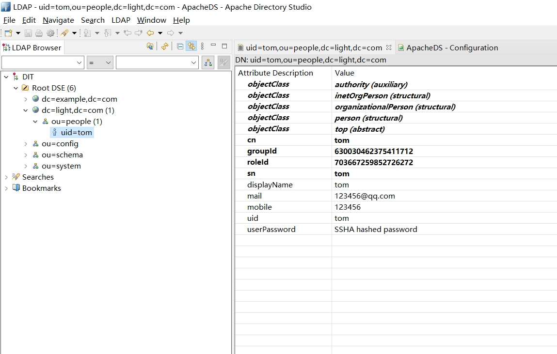Screen dimensions: 557x354
Task: Toggle Link with Editor button
Action: (x=191, y=46)
